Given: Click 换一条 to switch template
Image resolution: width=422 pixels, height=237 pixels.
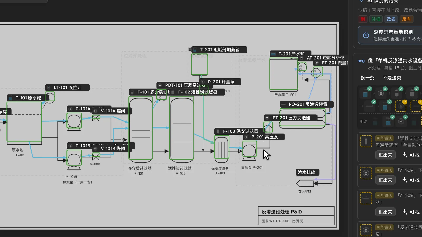Looking at the screenshot, I should 367,78.
